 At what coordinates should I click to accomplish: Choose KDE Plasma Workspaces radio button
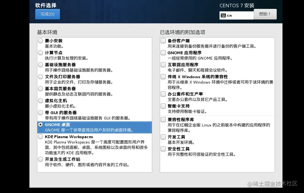click(x=40, y=137)
